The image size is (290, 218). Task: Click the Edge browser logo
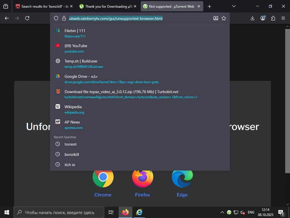point(182,178)
